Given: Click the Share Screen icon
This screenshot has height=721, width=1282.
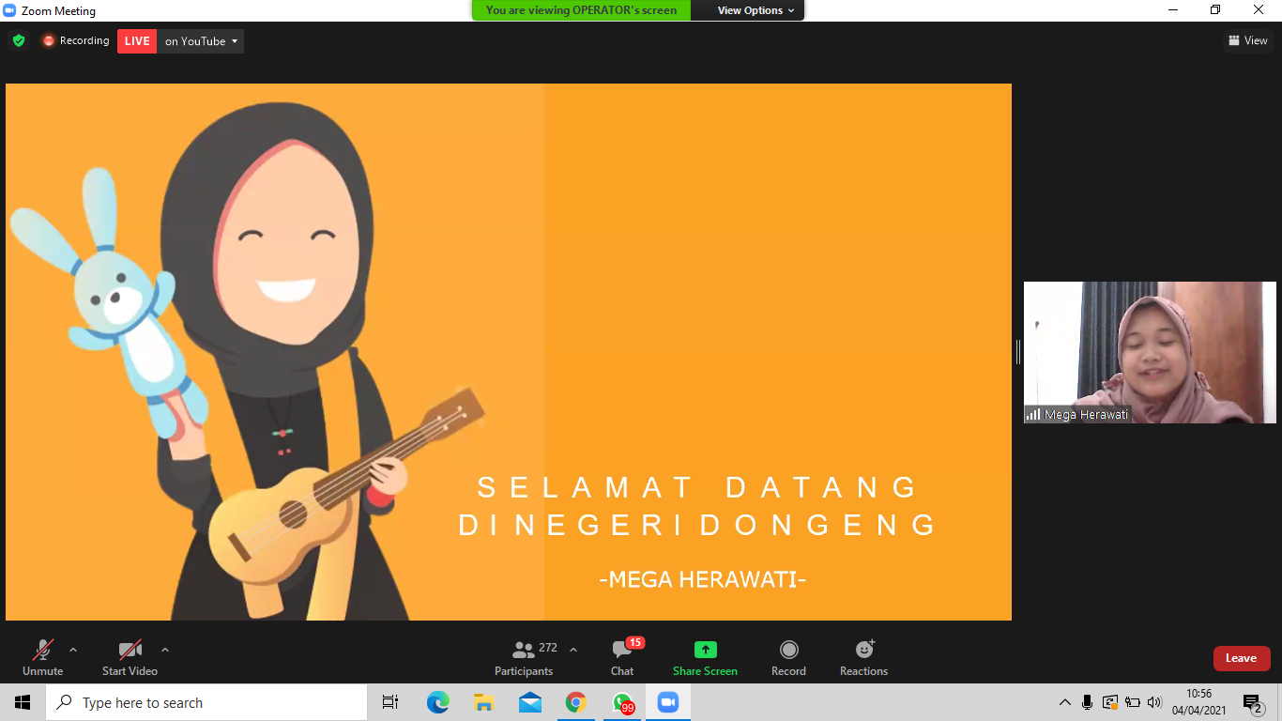Looking at the screenshot, I should coord(705,650).
